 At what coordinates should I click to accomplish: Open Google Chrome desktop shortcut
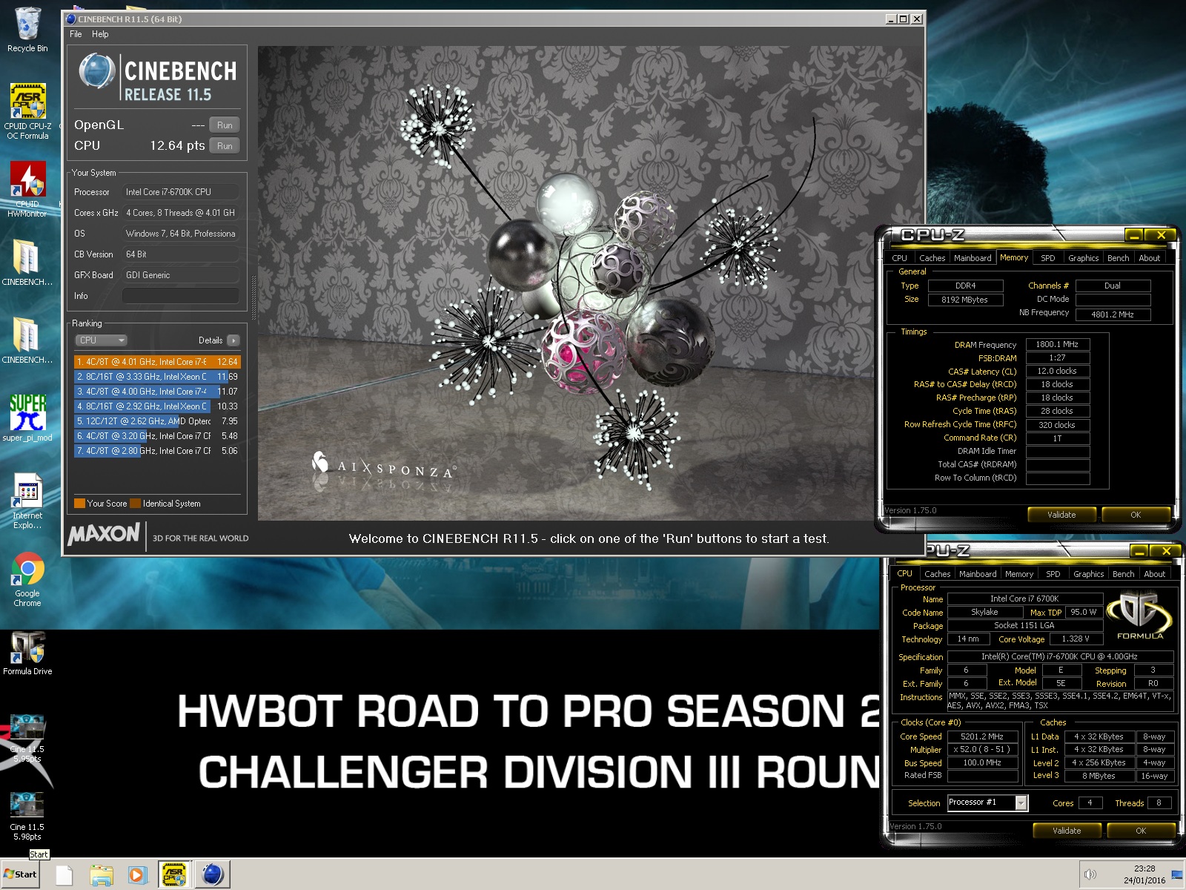tap(27, 579)
